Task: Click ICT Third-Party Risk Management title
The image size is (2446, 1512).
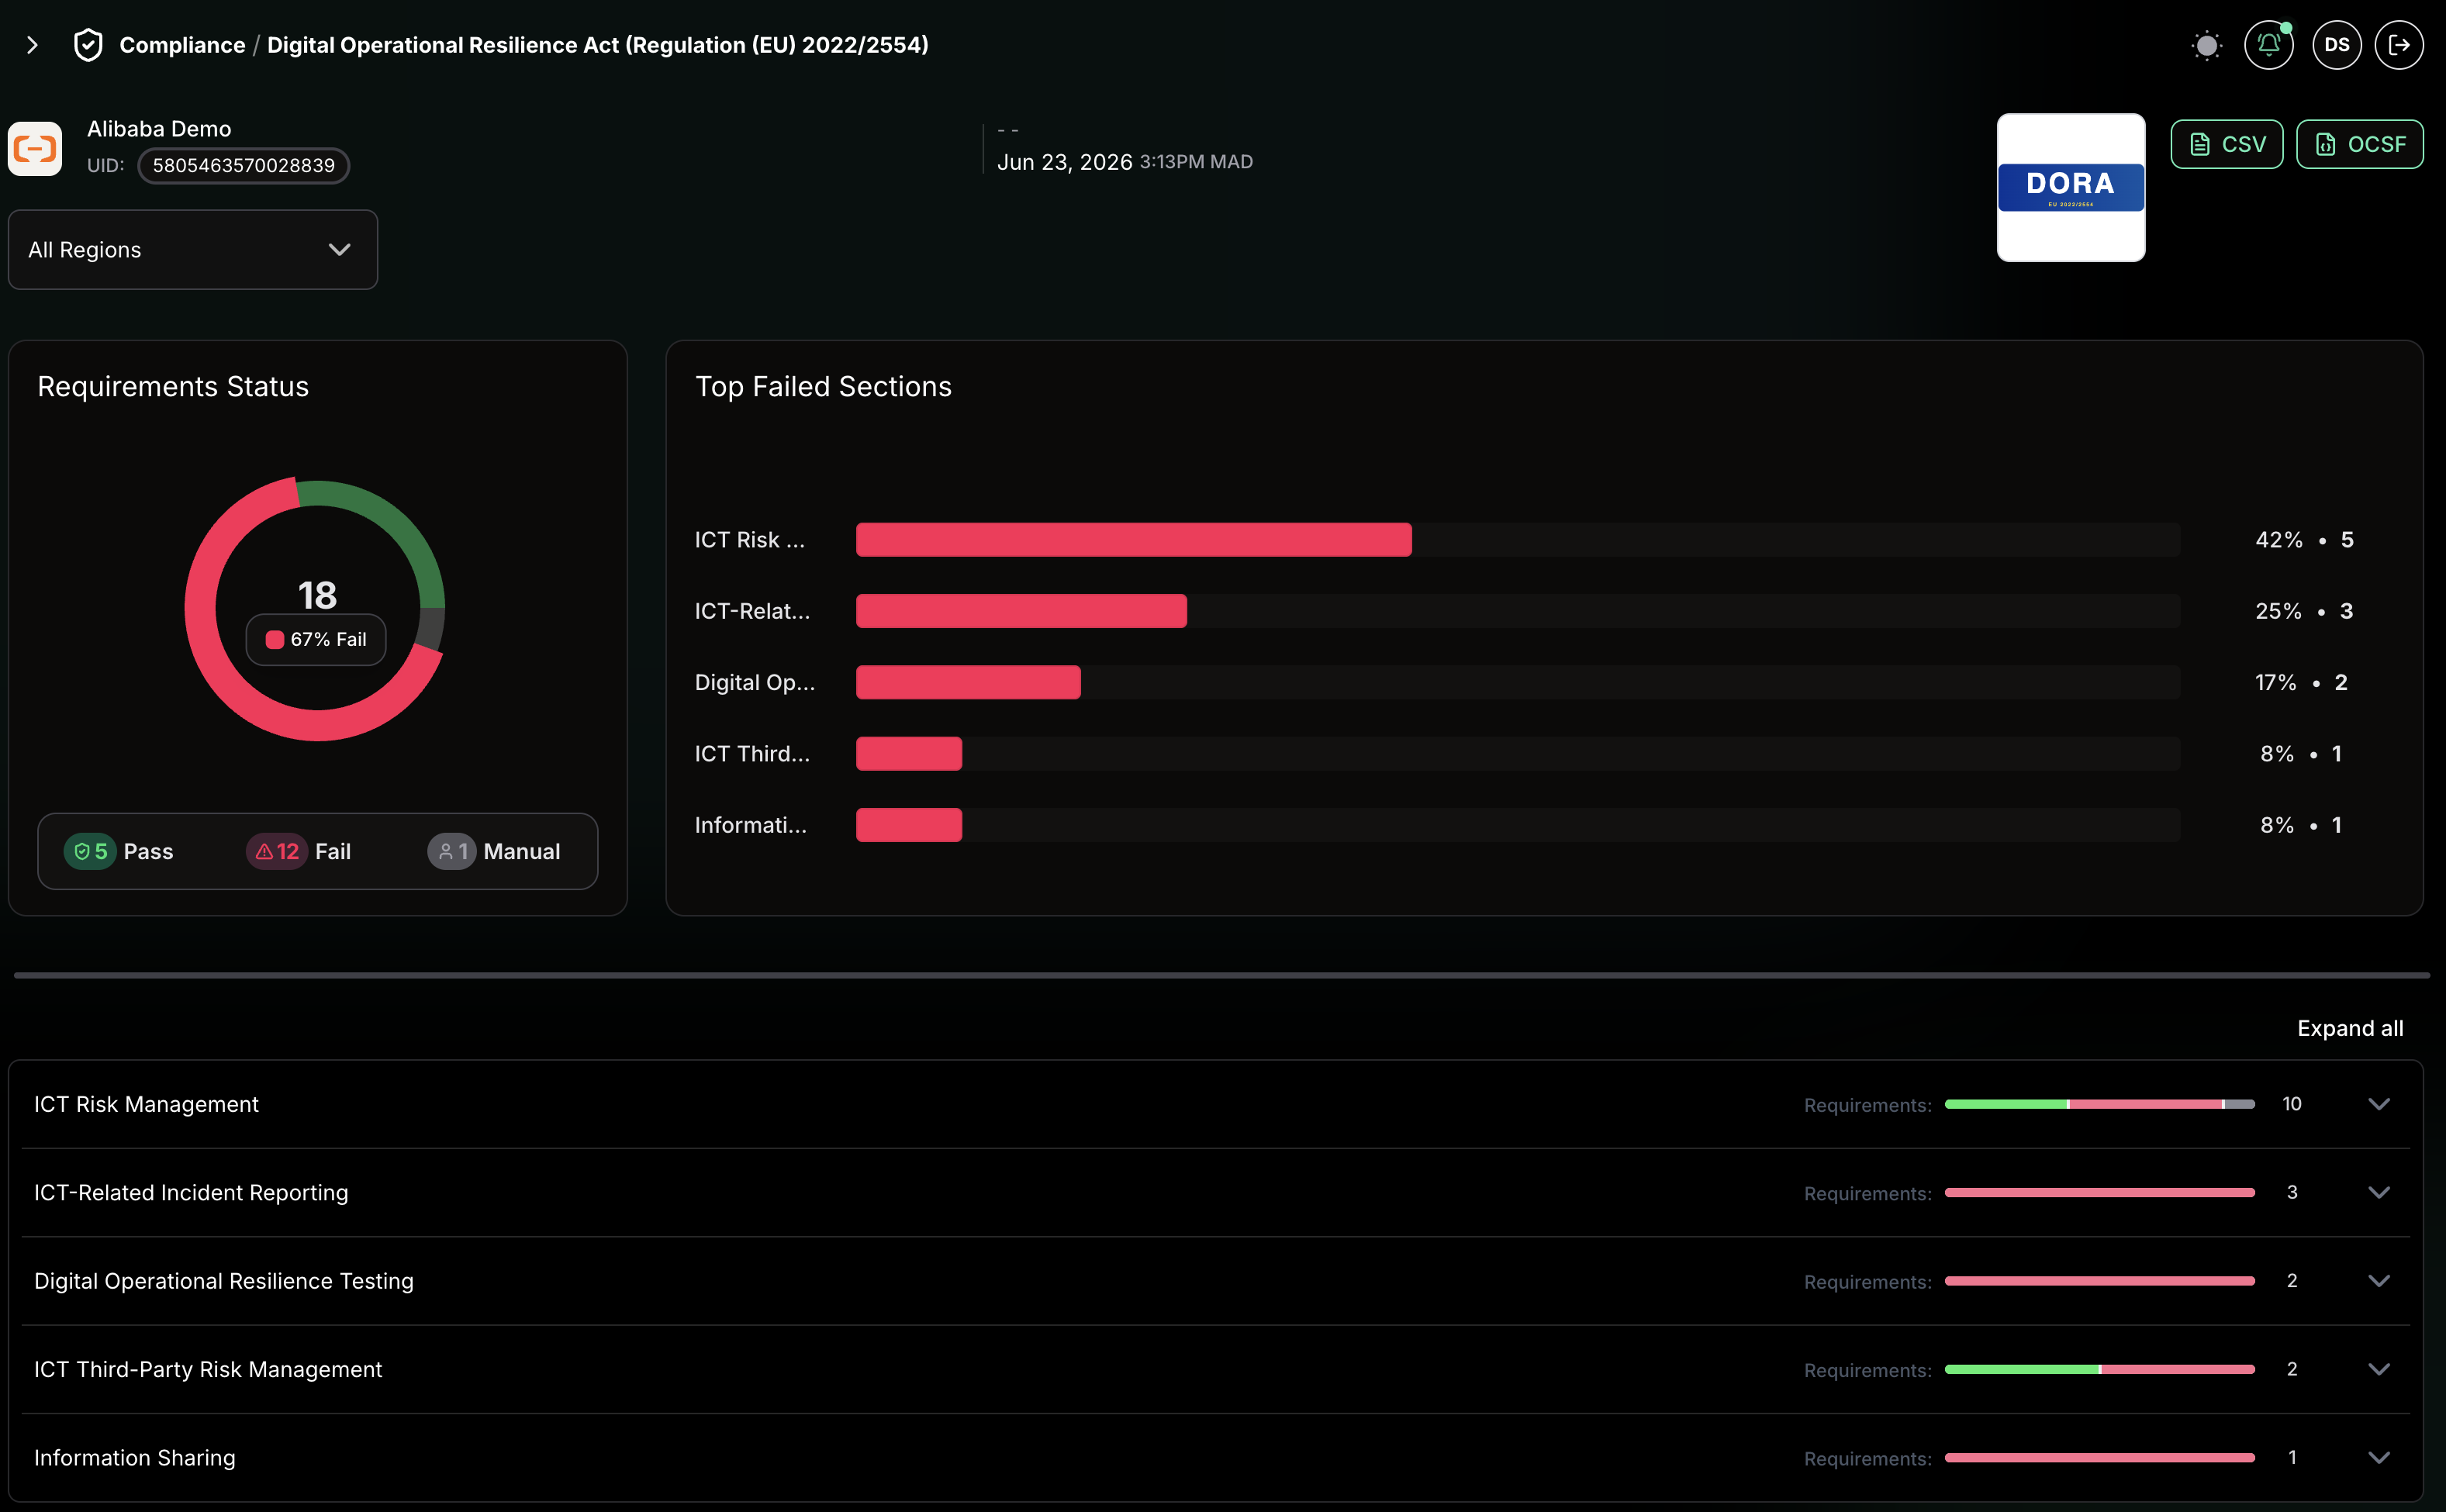Action: point(208,1369)
